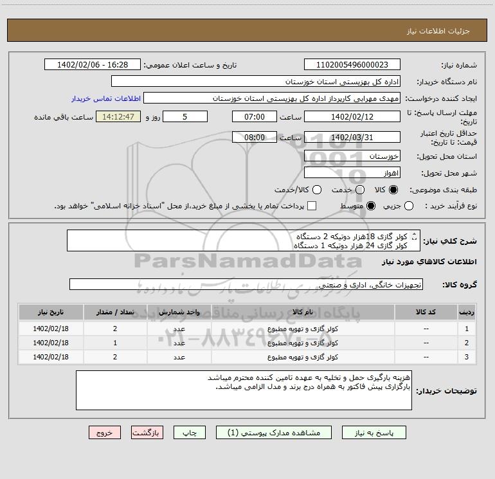Toggle the اسناد خزانه اسلامی payment checkbox
The height and width of the screenshot is (479, 495).
tap(312, 206)
